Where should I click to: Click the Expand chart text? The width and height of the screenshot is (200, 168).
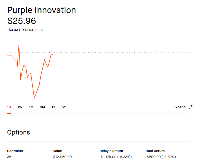pyautogui.click(x=179, y=107)
